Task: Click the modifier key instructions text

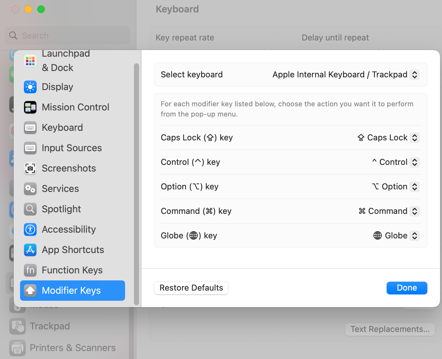Action: [x=287, y=109]
